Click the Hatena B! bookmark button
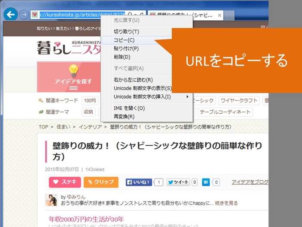This screenshot has height=227, width=302. (206, 182)
